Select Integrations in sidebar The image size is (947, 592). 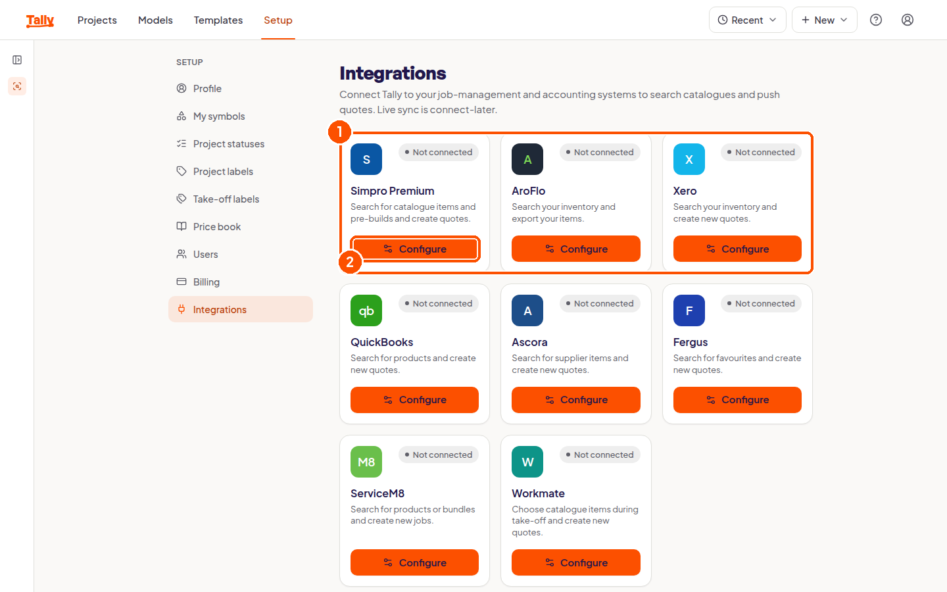[x=241, y=309]
